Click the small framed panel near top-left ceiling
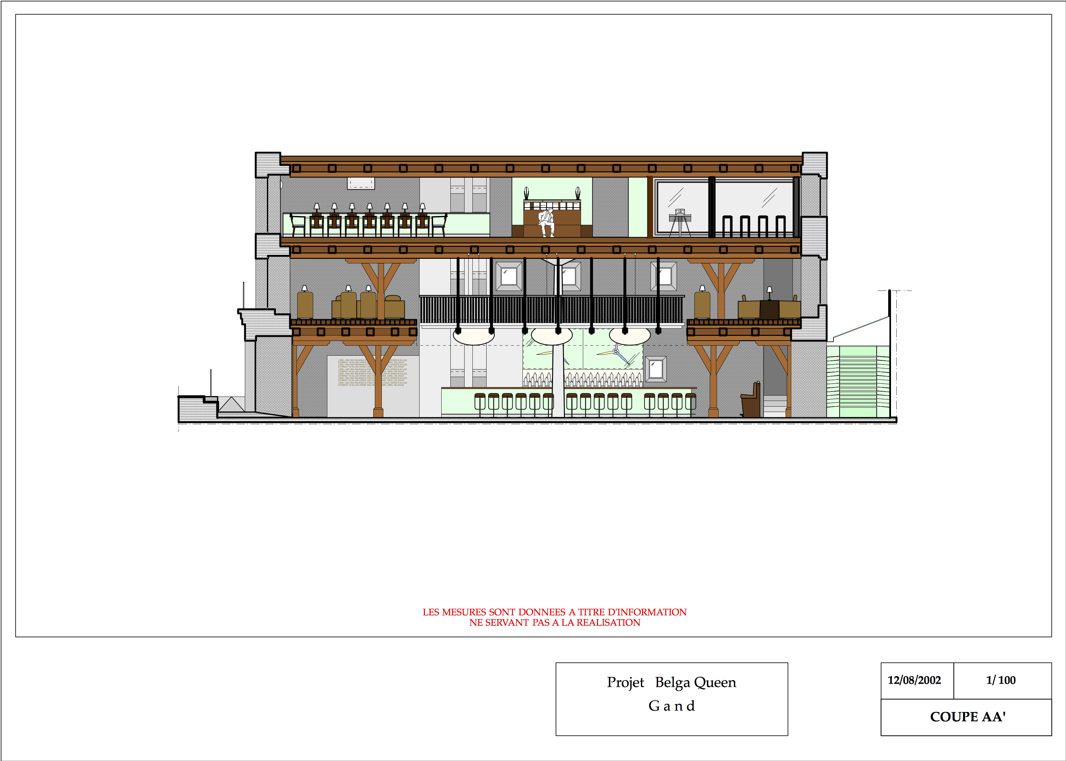 361,183
